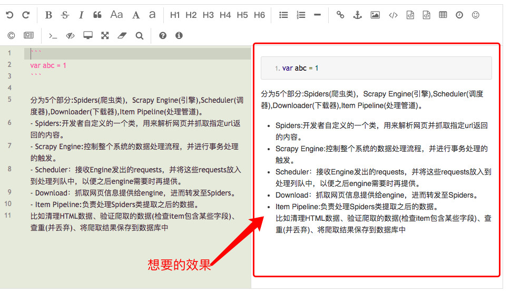Click the preview code block 'var abc = 1'
This screenshot has height=302, width=511.
pyautogui.click(x=376, y=68)
